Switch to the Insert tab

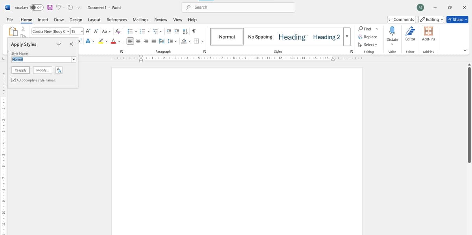click(43, 20)
